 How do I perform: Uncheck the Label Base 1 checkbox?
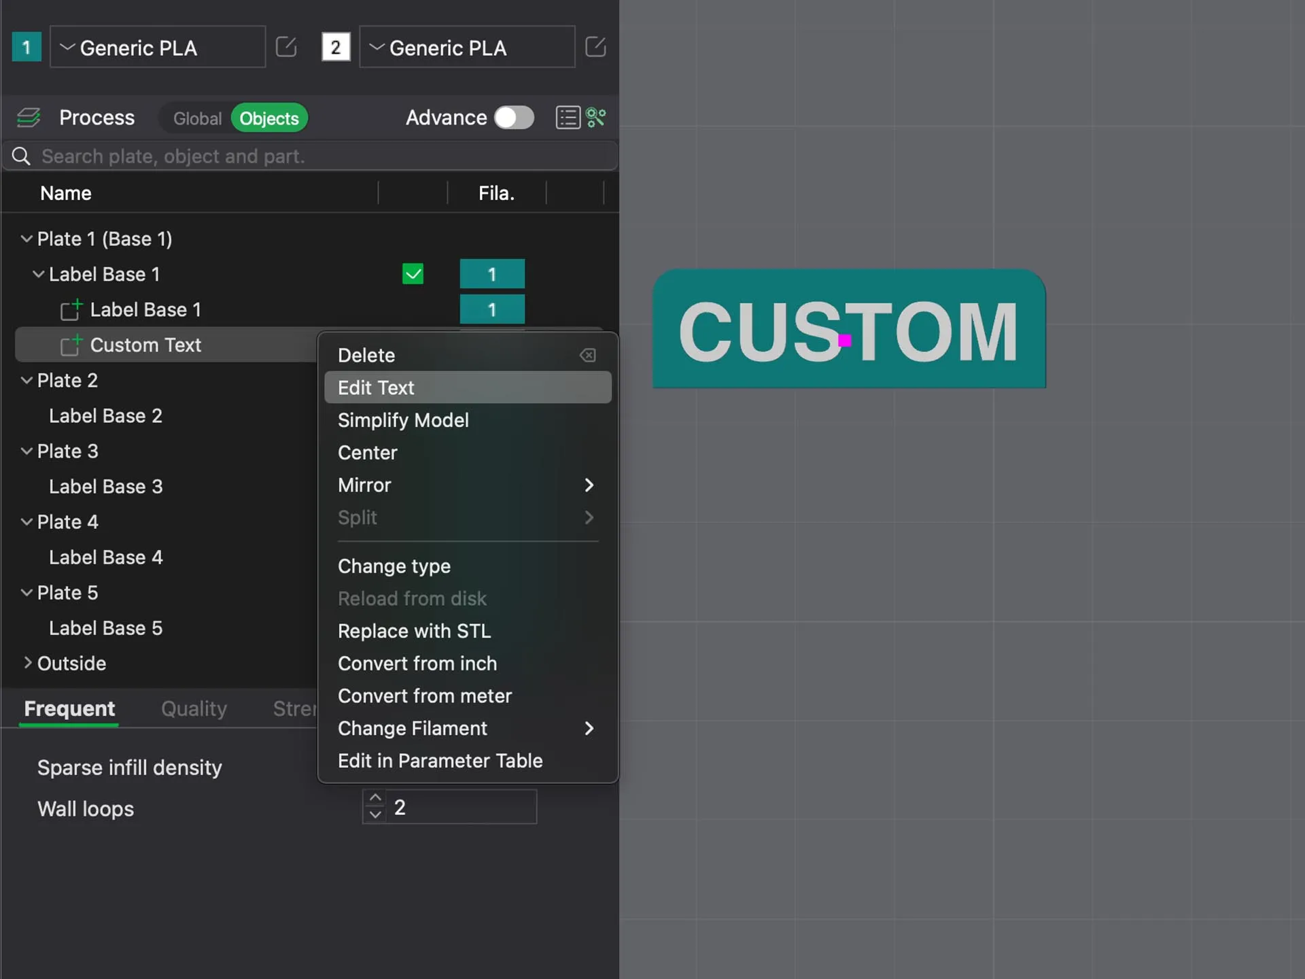(413, 274)
